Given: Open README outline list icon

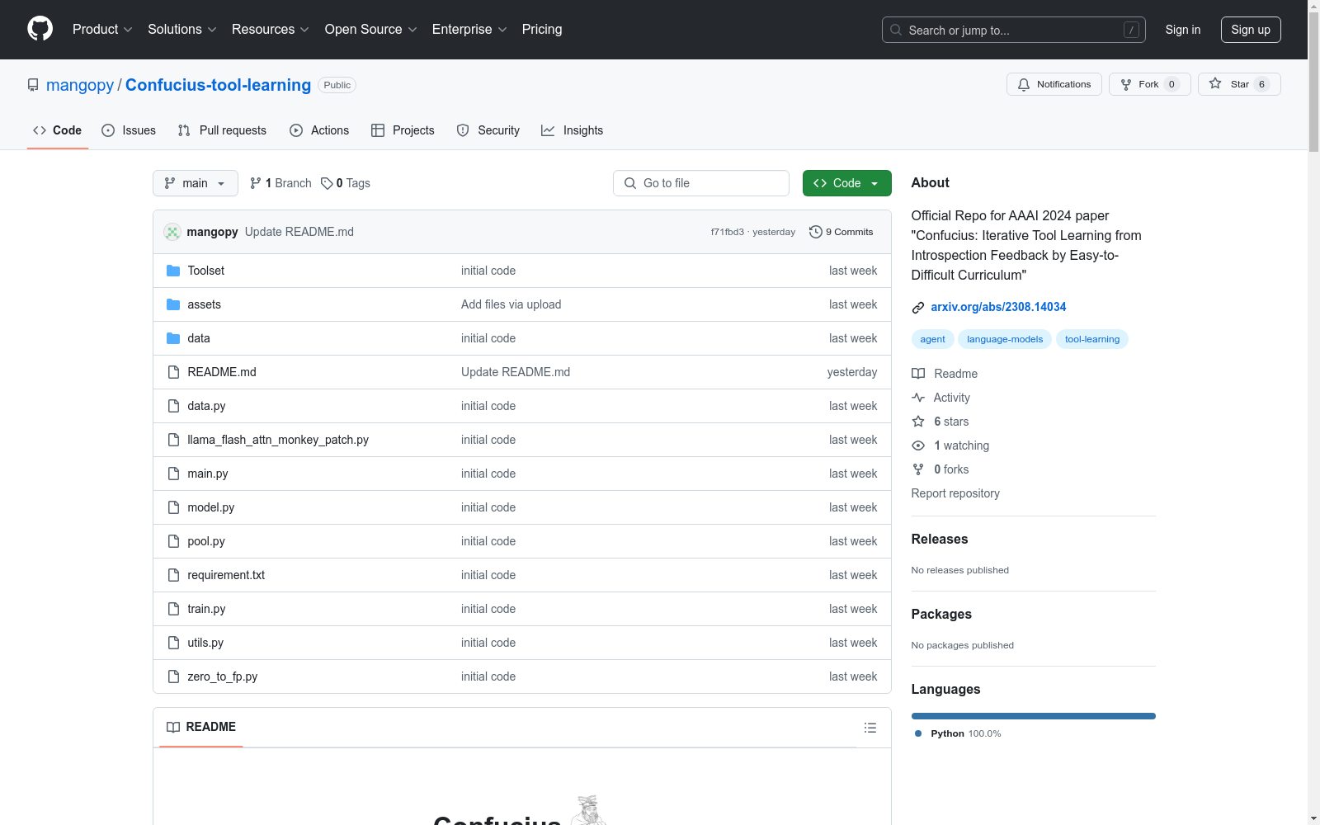Looking at the screenshot, I should (870, 728).
